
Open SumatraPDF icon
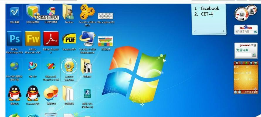coord(69,39)
